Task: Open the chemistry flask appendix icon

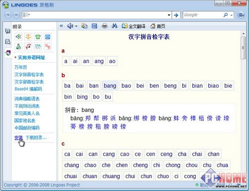Action: 18,46
